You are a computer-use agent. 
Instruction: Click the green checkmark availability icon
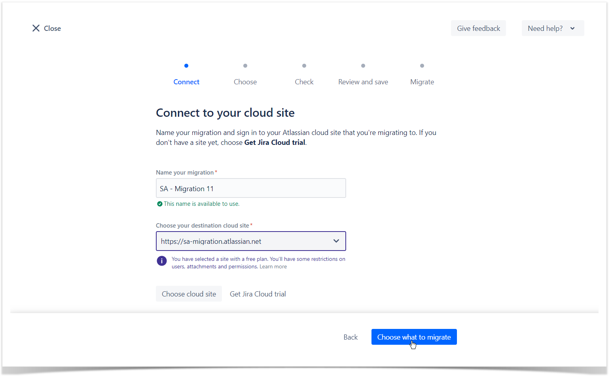click(160, 204)
